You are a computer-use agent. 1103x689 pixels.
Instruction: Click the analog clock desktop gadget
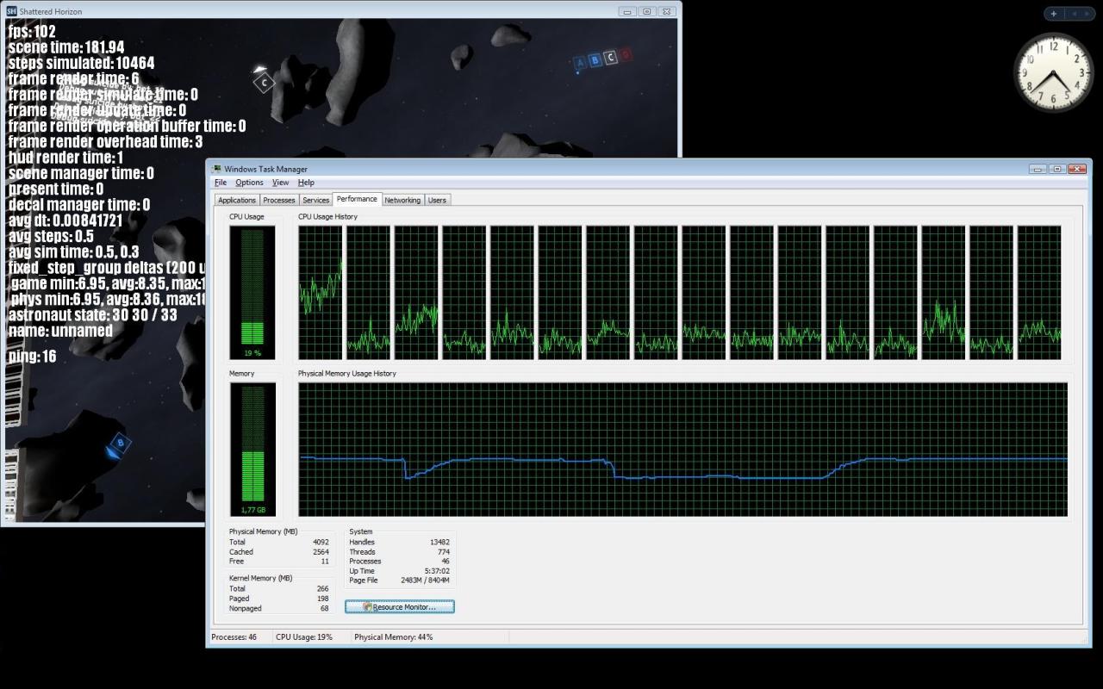pyautogui.click(x=1054, y=72)
